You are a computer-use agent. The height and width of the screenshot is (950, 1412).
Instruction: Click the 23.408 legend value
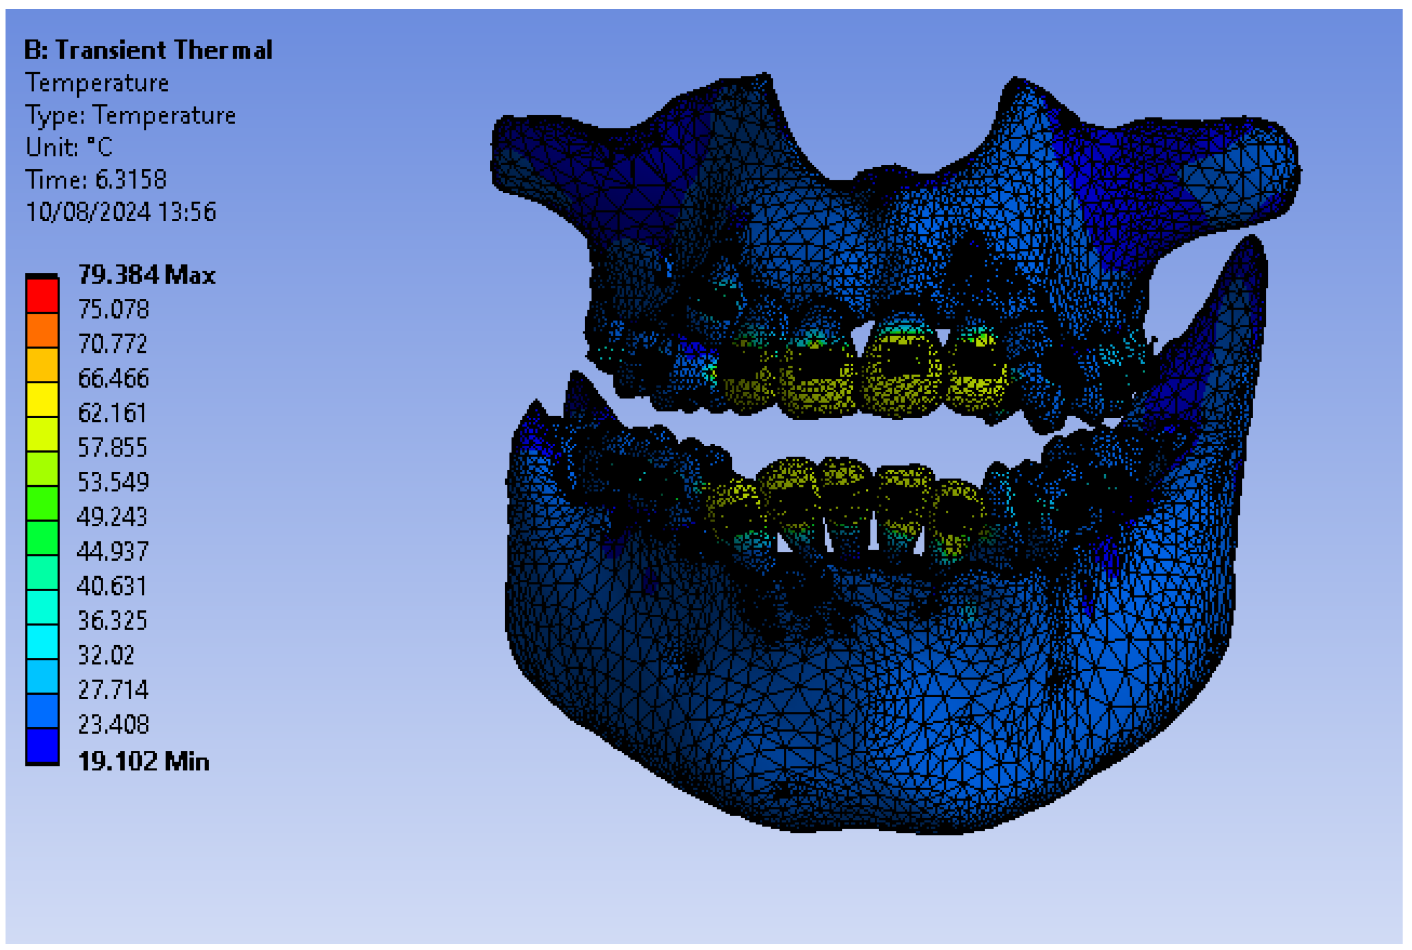(x=113, y=724)
